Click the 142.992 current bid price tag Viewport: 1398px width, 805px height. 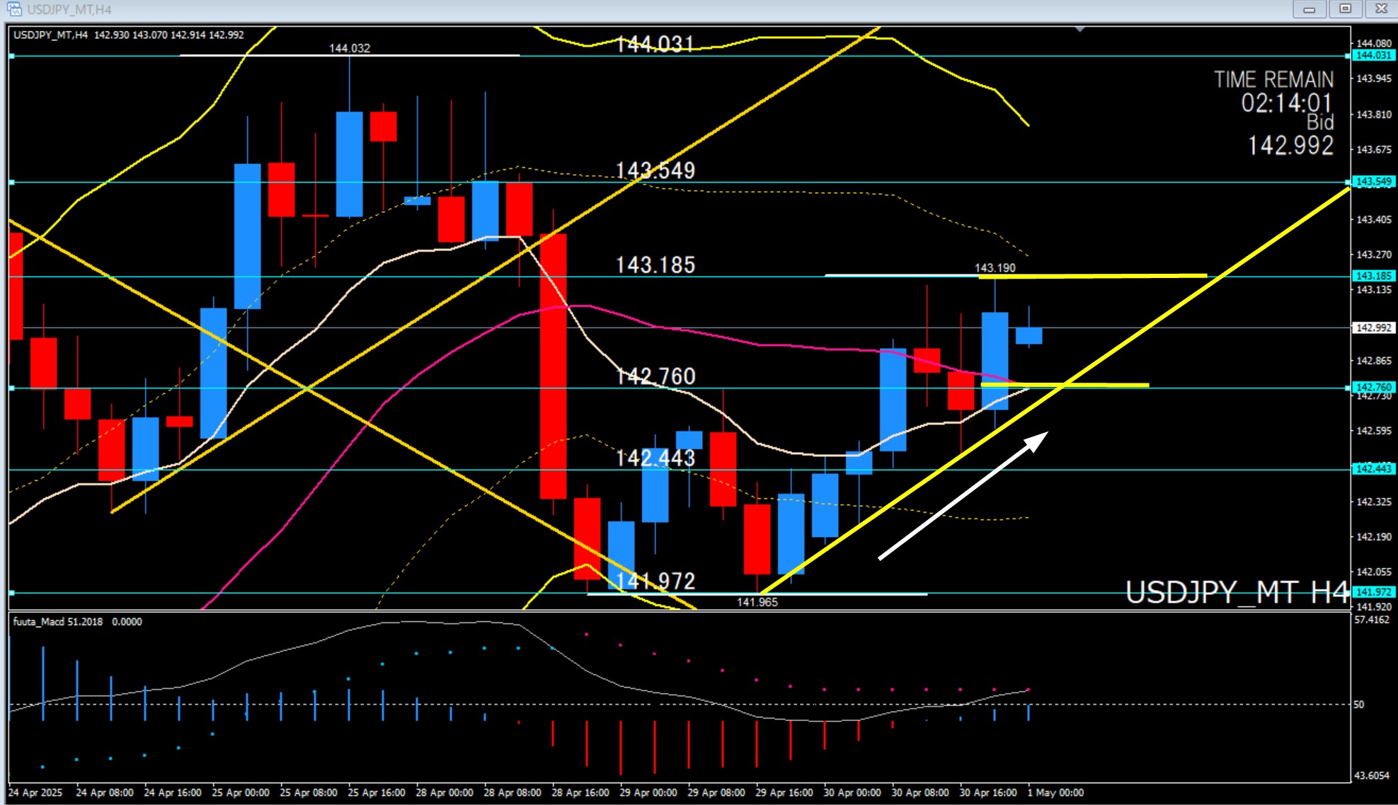[x=1373, y=328]
